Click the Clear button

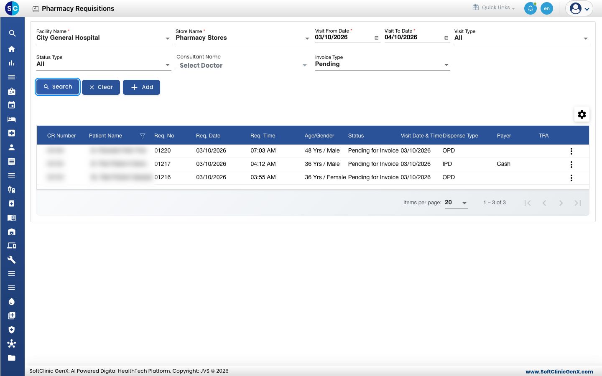click(x=101, y=87)
